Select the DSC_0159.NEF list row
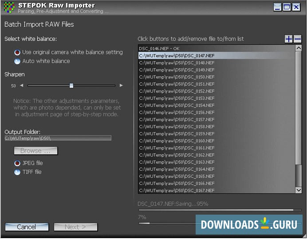 click(x=217, y=134)
